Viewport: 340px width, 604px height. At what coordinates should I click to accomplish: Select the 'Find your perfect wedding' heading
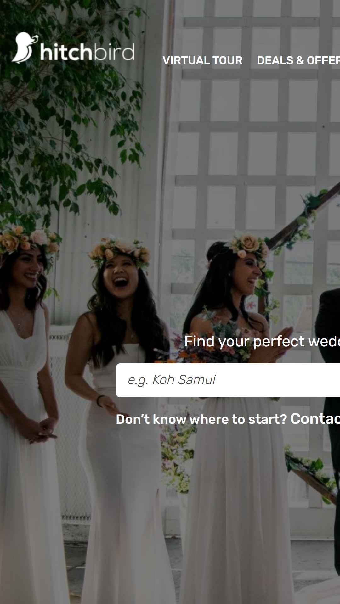pyautogui.click(x=262, y=341)
